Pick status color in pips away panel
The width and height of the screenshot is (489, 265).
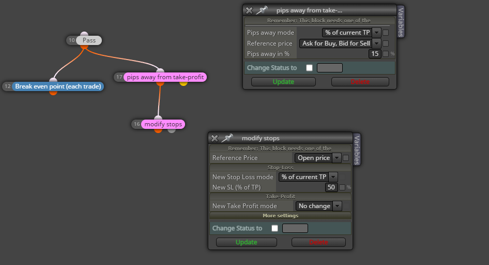coord(330,68)
